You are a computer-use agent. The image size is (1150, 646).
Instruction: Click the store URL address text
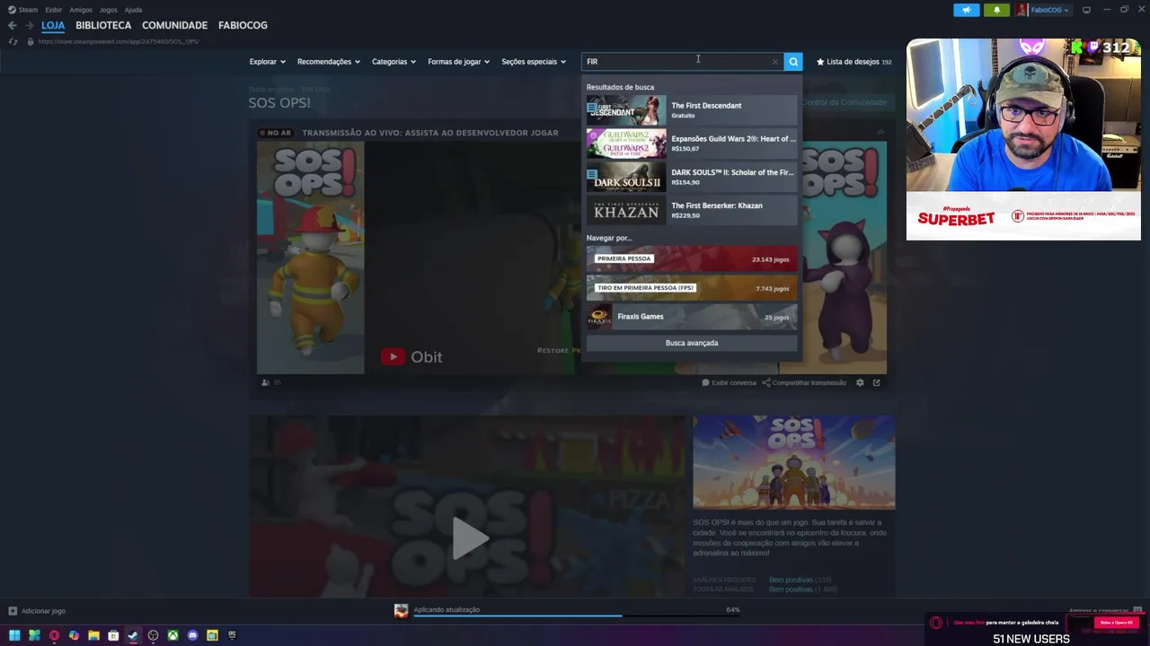119,41
